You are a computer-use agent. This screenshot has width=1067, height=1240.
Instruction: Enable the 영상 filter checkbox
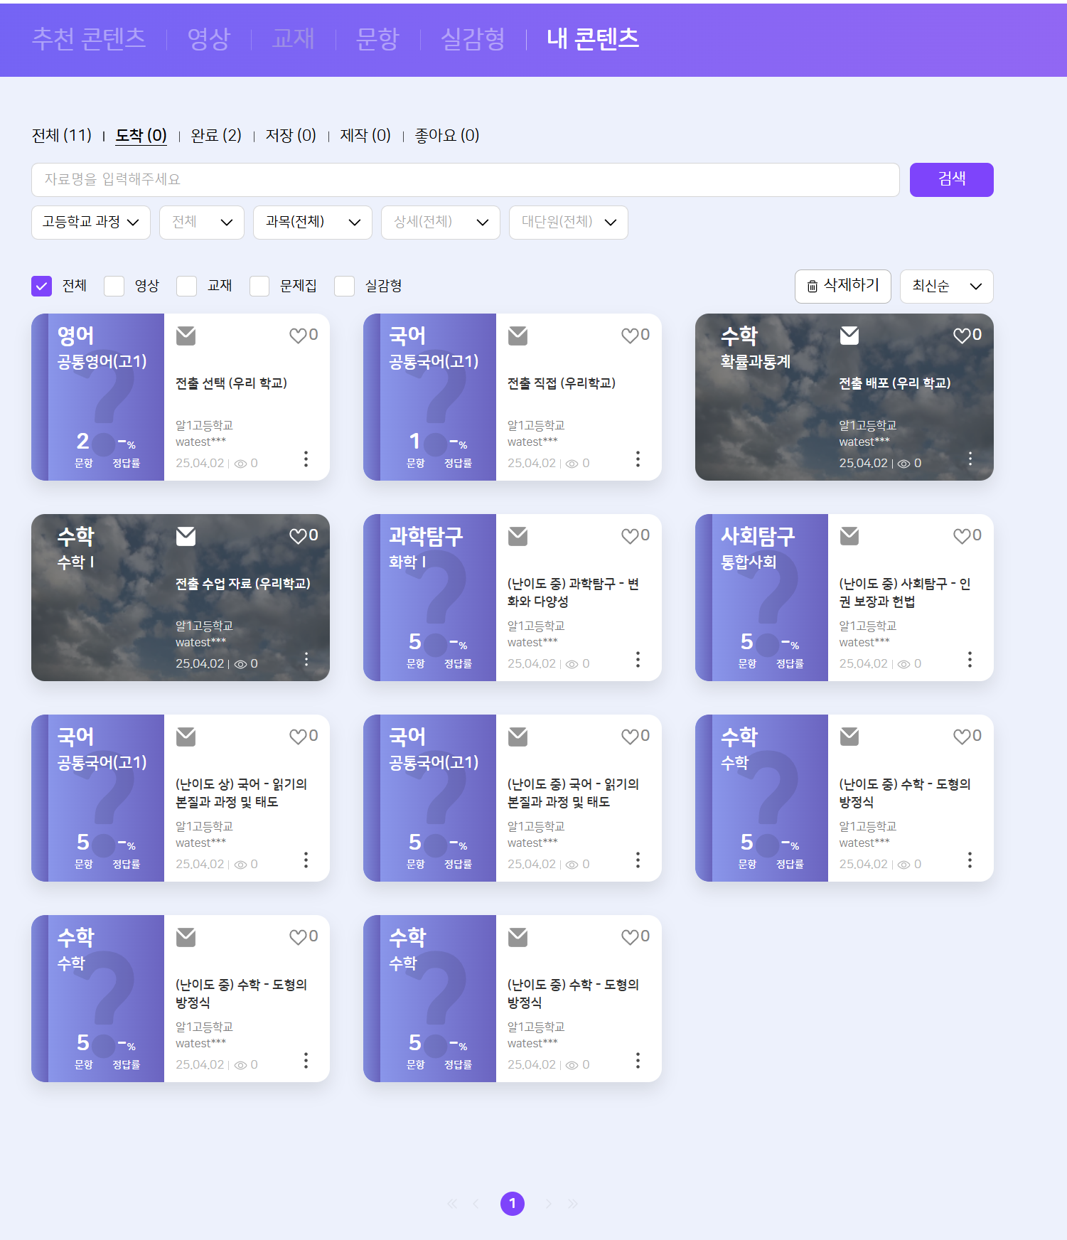[x=114, y=286]
